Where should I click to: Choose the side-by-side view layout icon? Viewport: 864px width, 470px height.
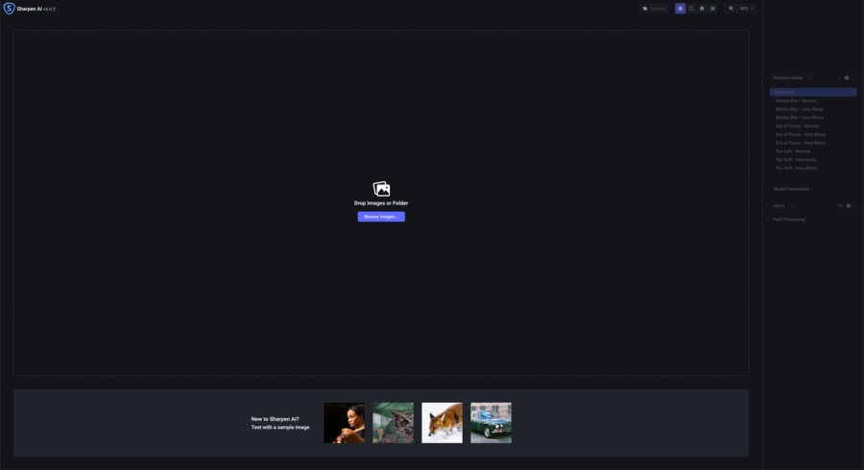702,9
